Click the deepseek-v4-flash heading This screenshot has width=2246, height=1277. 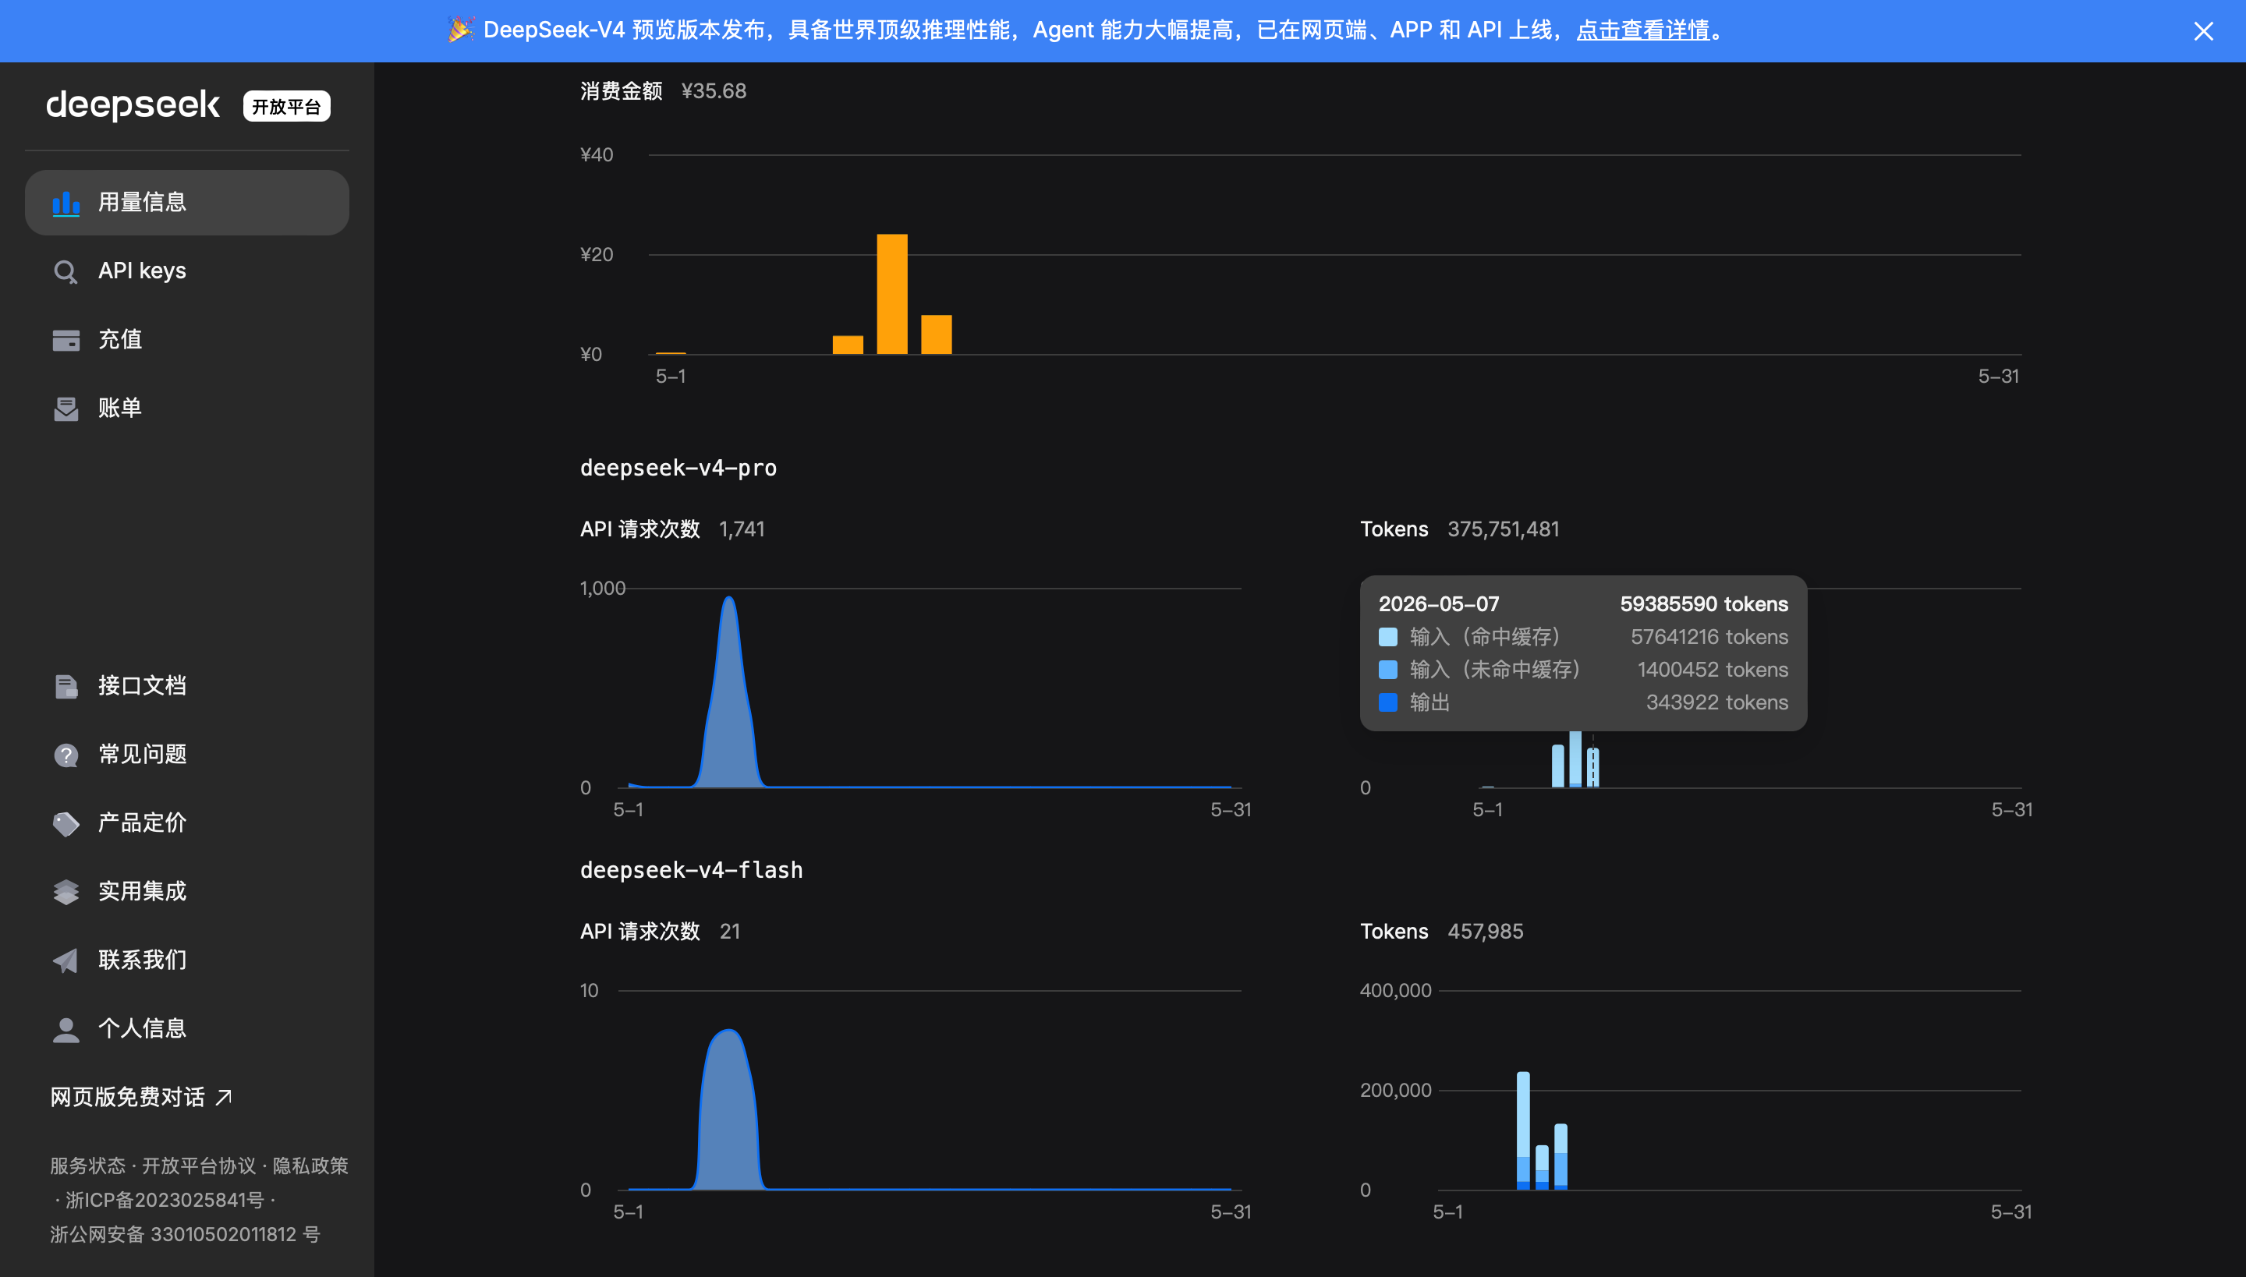click(x=691, y=870)
